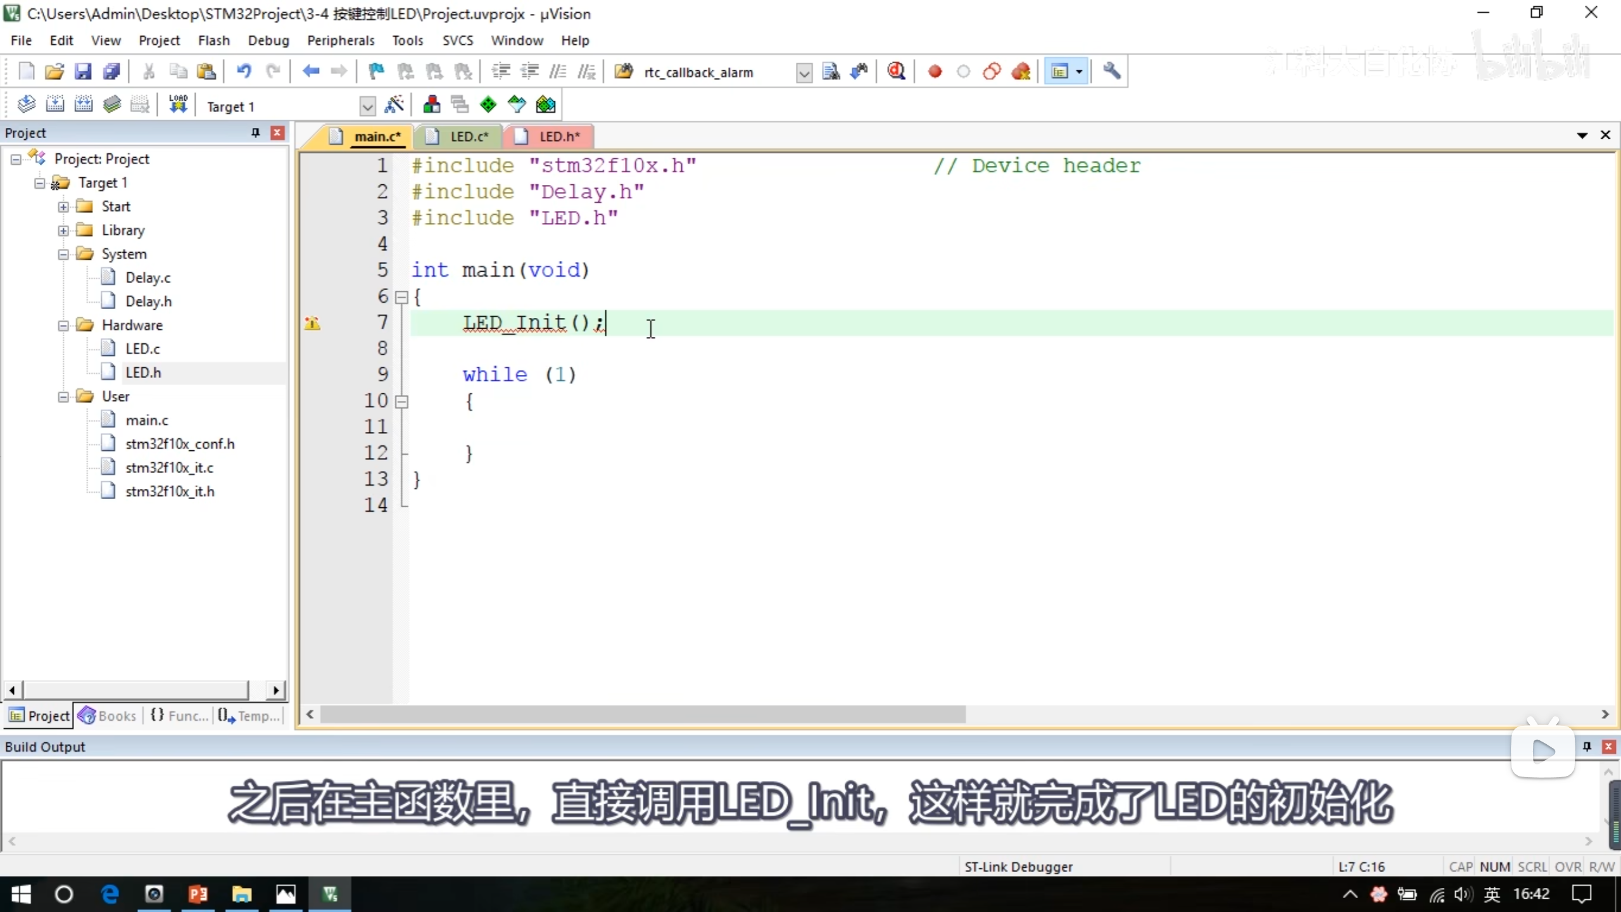
Task: Open the Flash menu
Action: coord(213,41)
